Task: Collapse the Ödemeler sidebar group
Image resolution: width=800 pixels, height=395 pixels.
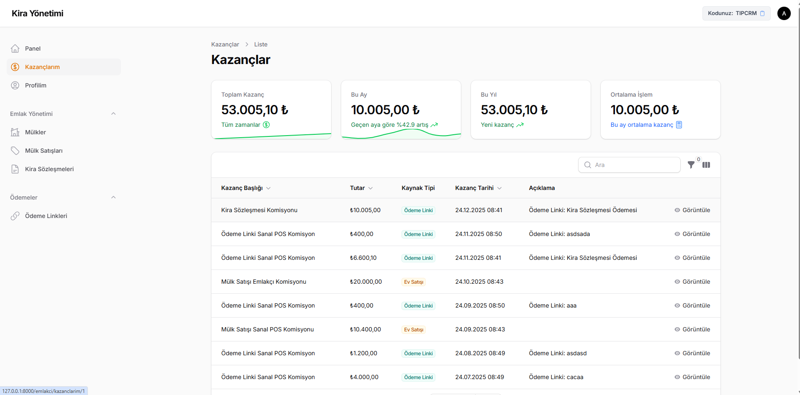Action: [113, 197]
